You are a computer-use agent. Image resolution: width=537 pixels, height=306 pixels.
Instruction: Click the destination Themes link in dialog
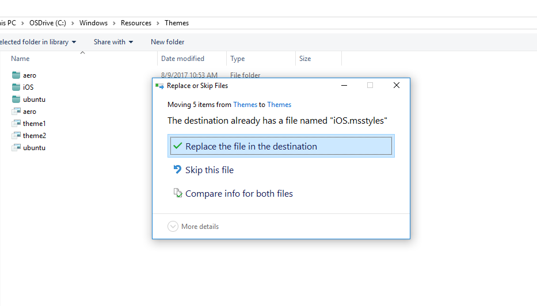pyautogui.click(x=279, y=105)
